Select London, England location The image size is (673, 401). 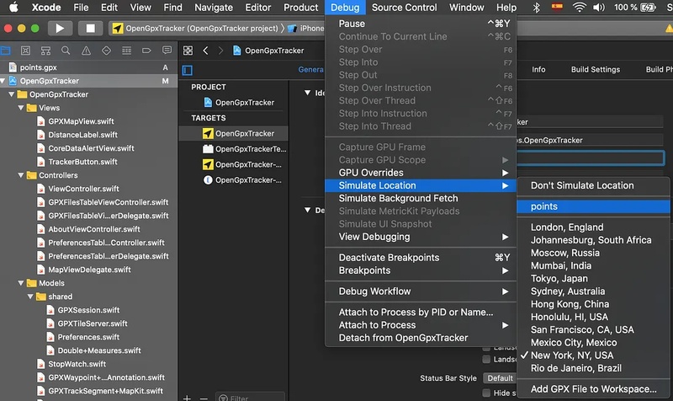[593, 227]
